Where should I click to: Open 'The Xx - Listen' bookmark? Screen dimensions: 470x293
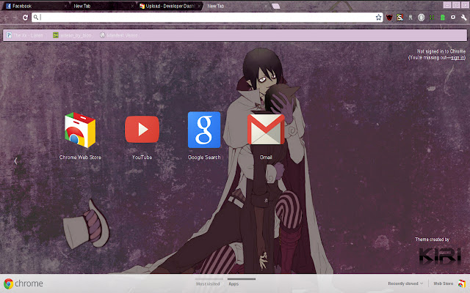click(x=25, y=35)
